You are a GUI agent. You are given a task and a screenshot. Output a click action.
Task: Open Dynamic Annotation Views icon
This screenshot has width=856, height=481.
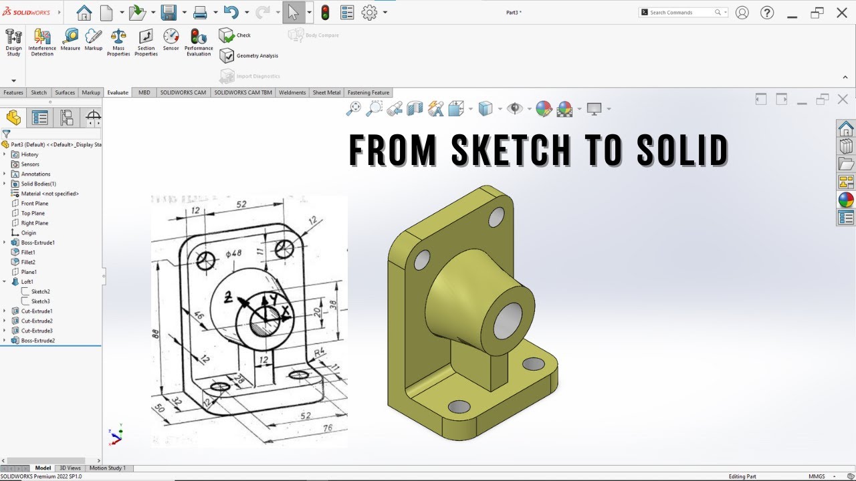tap(436, 108)
